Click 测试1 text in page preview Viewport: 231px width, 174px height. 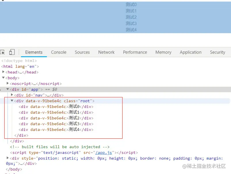click(131, 11)
